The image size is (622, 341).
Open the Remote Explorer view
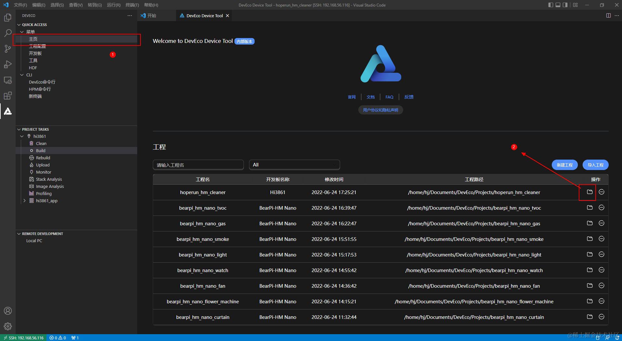(x=8, y=80)
